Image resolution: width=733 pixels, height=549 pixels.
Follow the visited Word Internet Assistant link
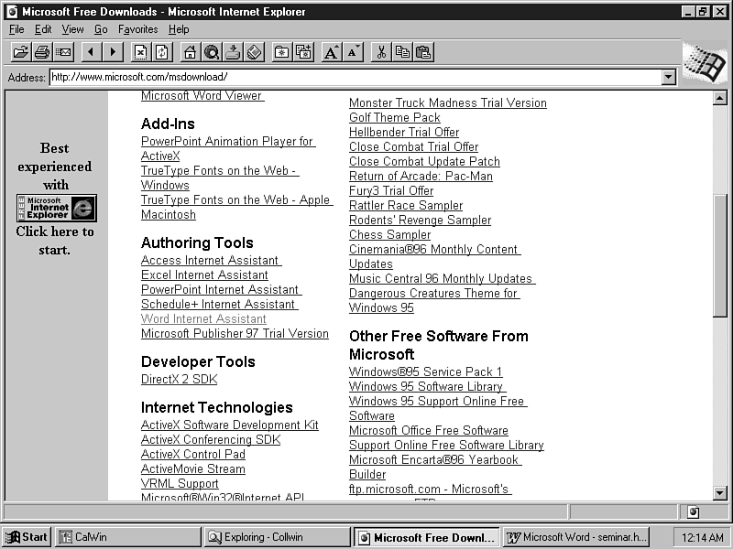(203, 318)
